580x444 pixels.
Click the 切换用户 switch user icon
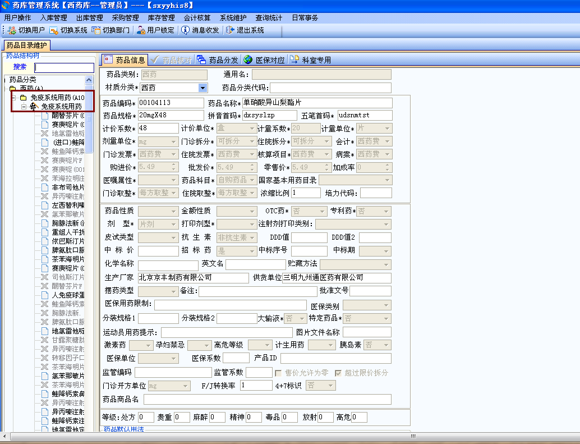(12, 30)
